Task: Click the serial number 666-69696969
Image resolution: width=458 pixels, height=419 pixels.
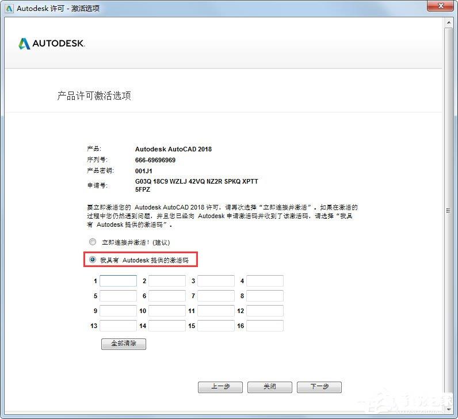Action: (x=155, y=160)
